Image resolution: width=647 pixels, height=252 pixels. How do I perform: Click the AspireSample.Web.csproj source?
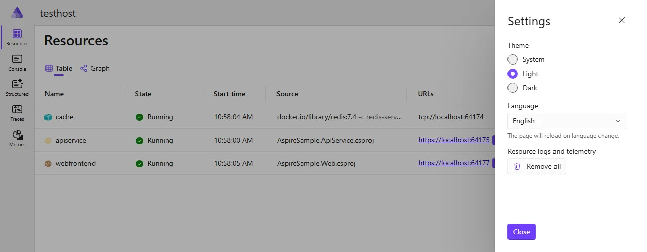[x=317, y=163]
